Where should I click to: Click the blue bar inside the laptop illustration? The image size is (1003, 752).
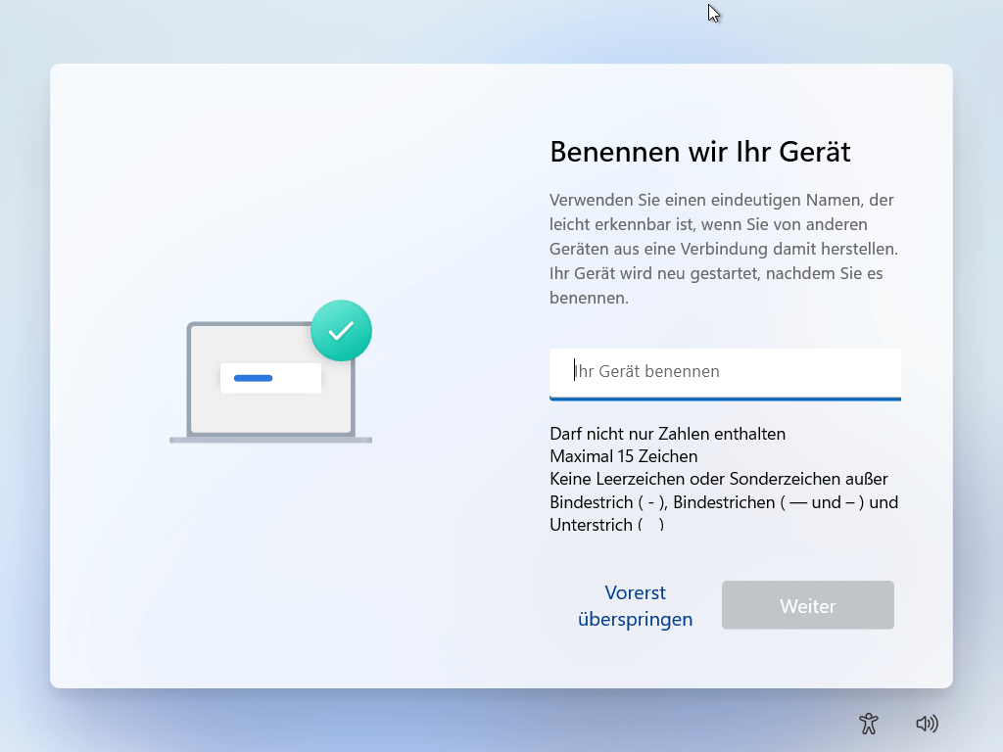pyautogui.click(x=253, y=378)
